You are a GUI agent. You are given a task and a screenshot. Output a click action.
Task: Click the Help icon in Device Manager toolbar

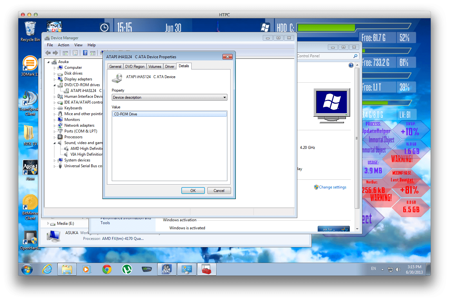coord(84,53)
